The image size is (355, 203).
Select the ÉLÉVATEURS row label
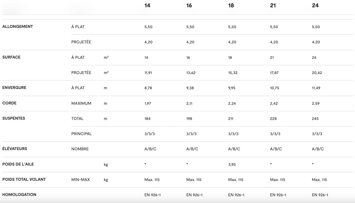pyautogui.click(x=15, y=149)
